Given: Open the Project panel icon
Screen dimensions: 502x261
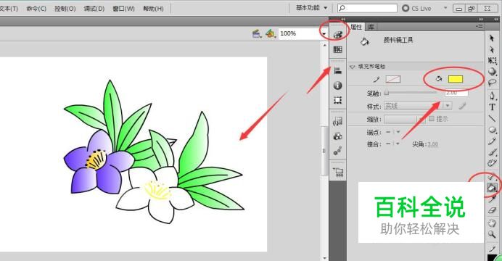Looking at the screenshot, I should pos(338,172).
